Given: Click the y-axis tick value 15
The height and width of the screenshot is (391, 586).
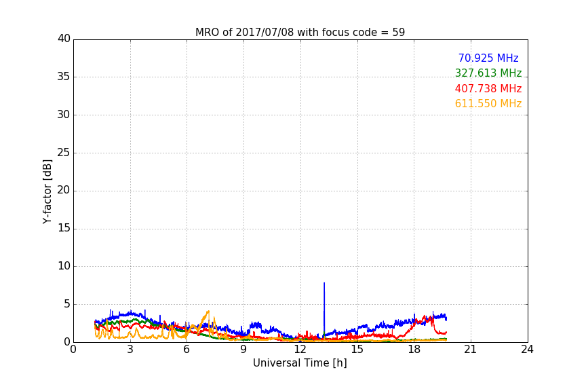Looking at the screenshot, I should 64,228.
